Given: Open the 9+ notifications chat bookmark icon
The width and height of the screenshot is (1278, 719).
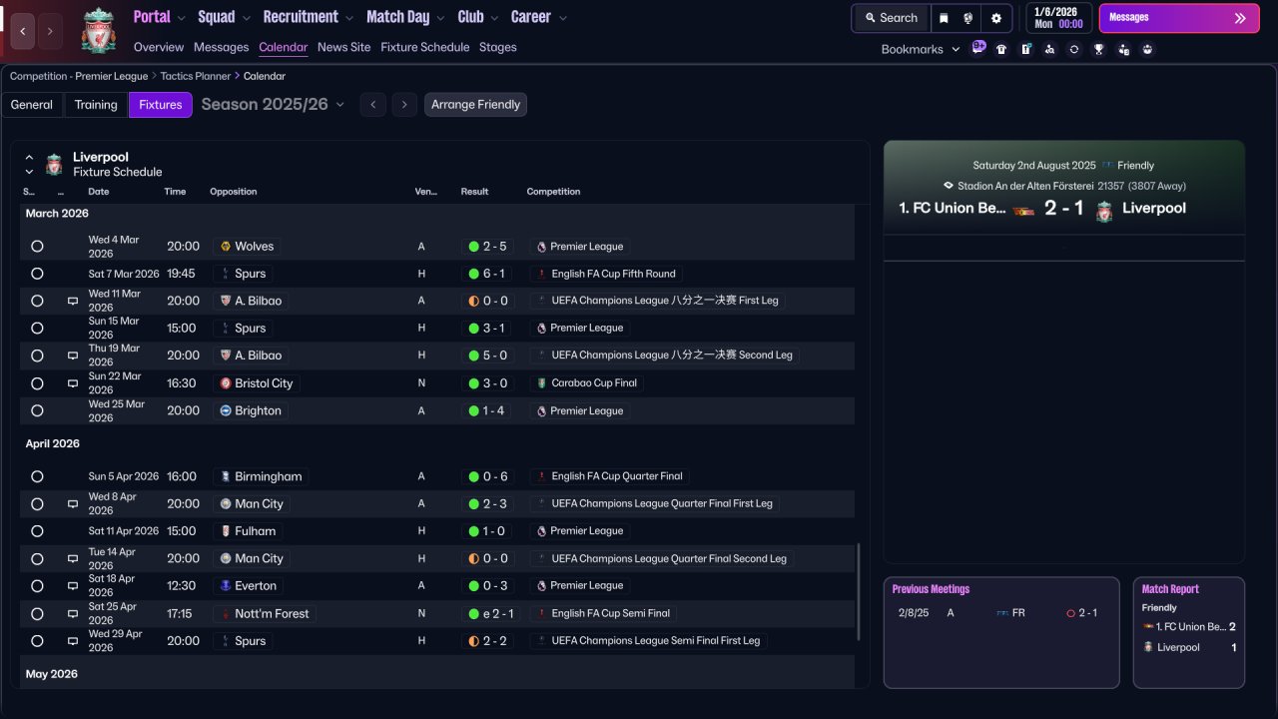Looking at the screenshot, I should [x=978, y=48].
